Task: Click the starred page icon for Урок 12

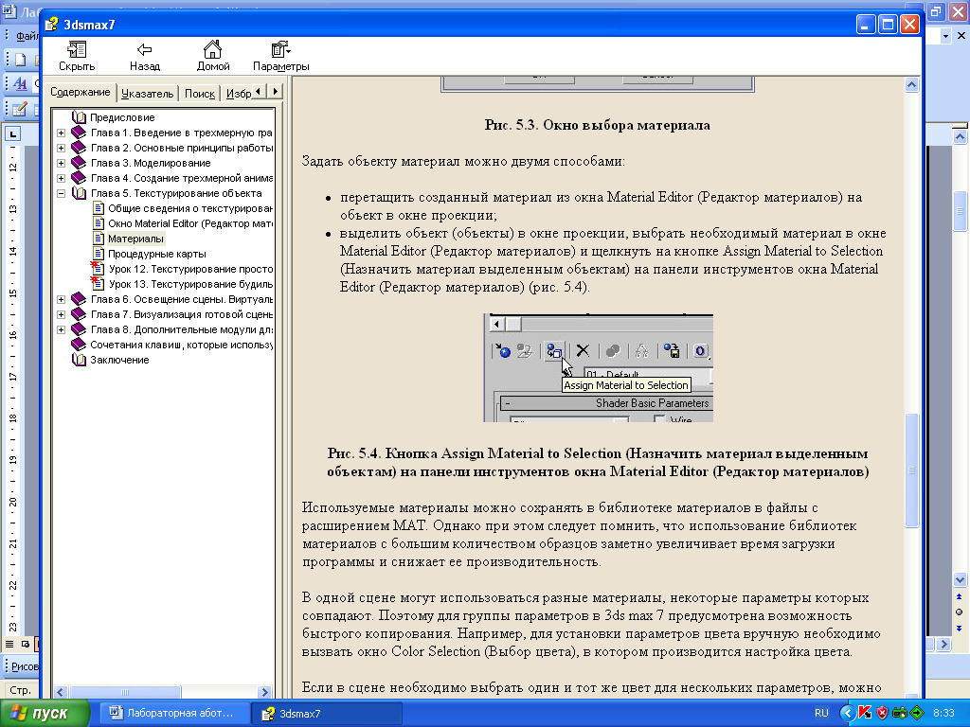Action: (98, 268)
